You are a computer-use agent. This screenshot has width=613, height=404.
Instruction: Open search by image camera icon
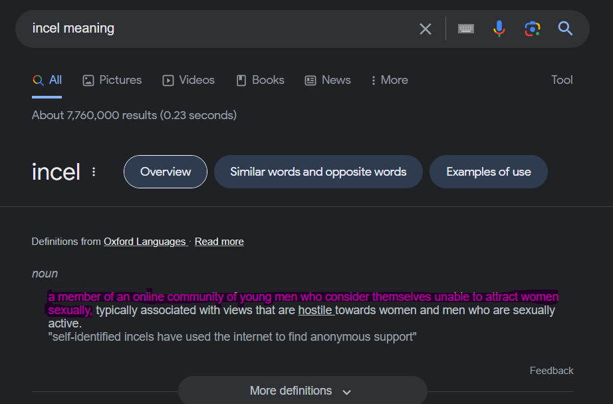click(532, 29)
